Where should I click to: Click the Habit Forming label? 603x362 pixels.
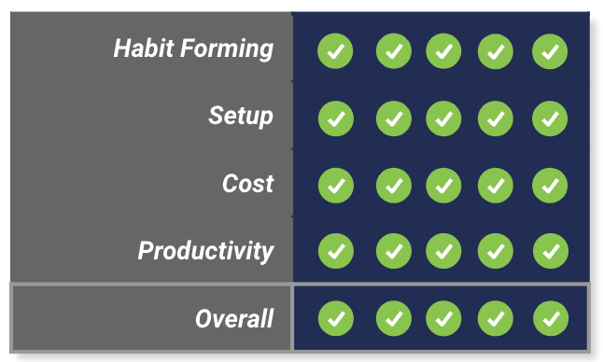point(193,49)
